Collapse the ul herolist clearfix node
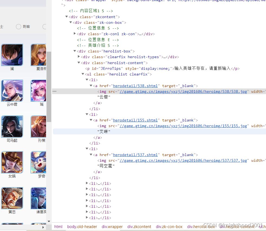 click(x=83, y=74)
